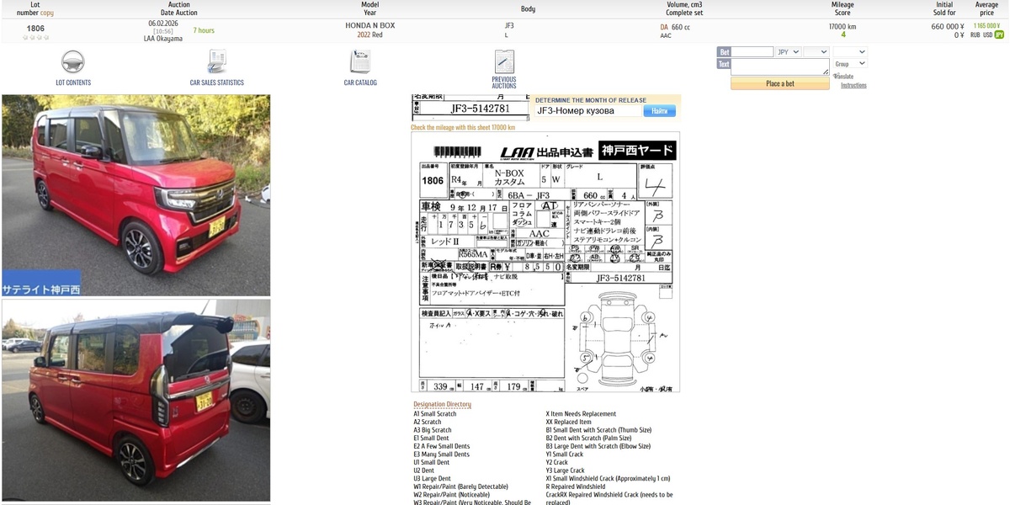Click the auction date 06.02.2026

163,24
